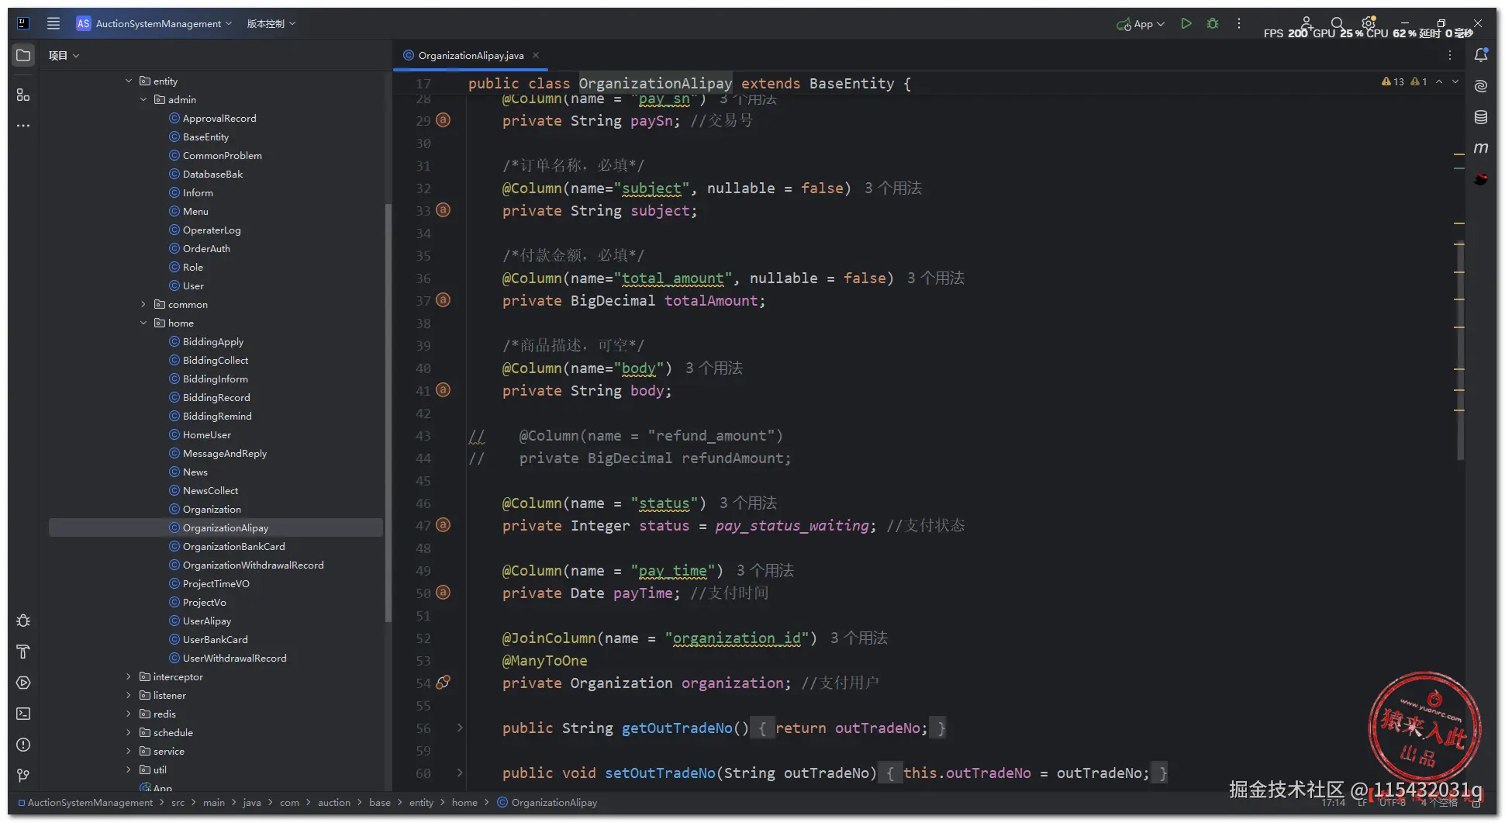Open the 项目 view dropdown
The width and height of the screenshot is (1505, 823).
click(64, 55)
